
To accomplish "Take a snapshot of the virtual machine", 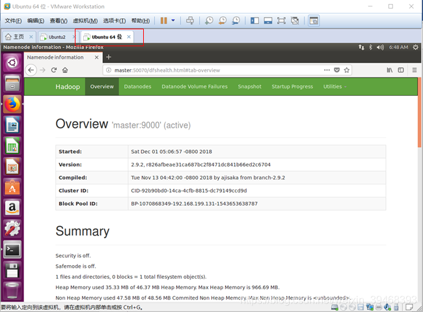I will pos(209,21).
